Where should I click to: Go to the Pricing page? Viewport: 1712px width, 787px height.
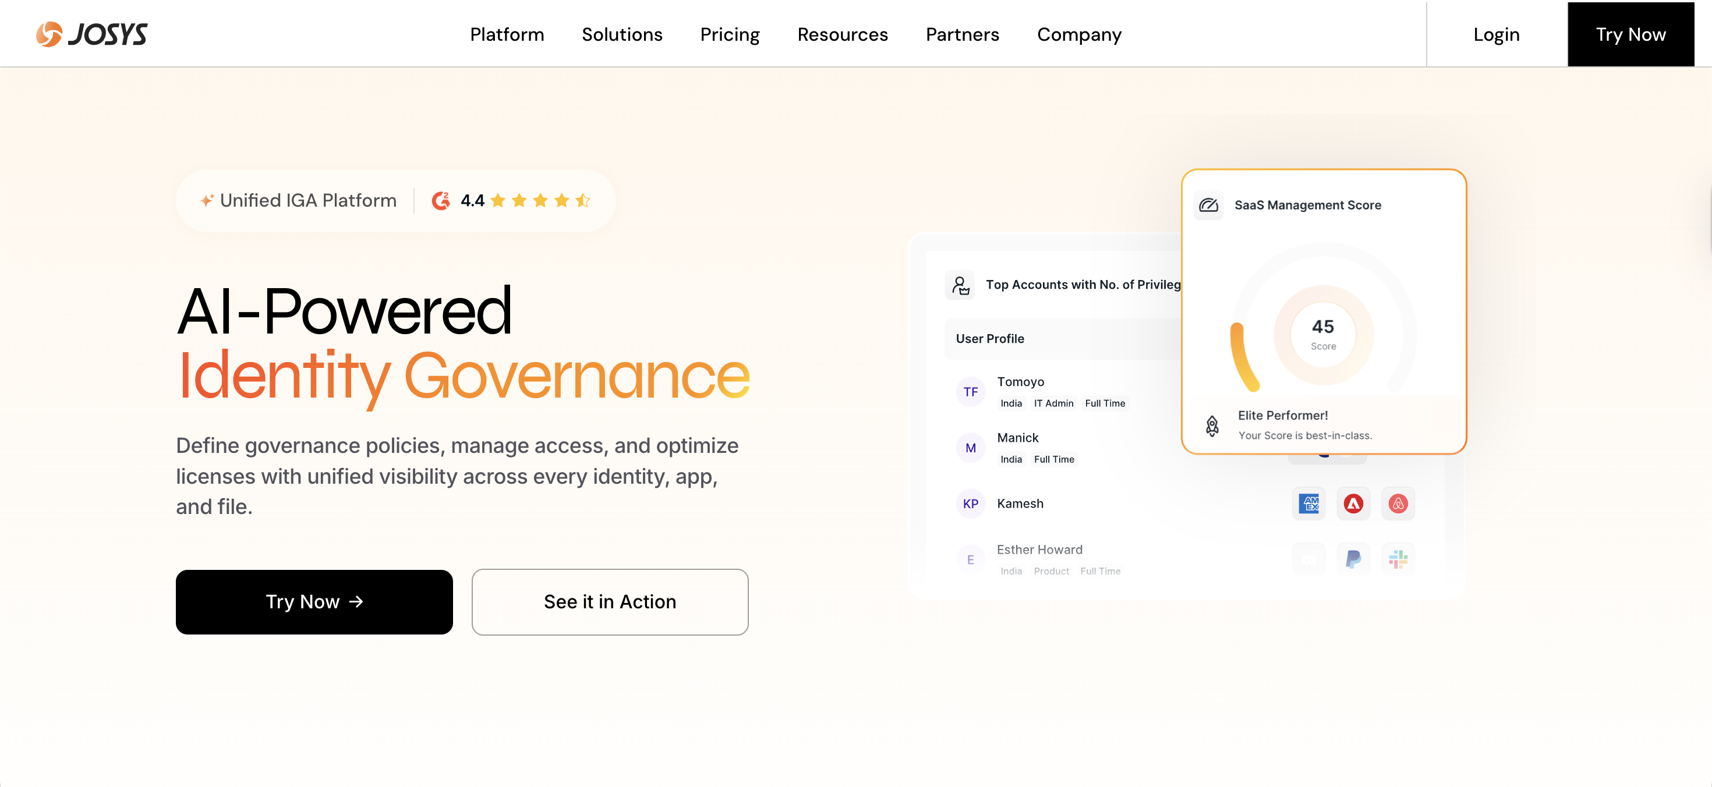730,34
